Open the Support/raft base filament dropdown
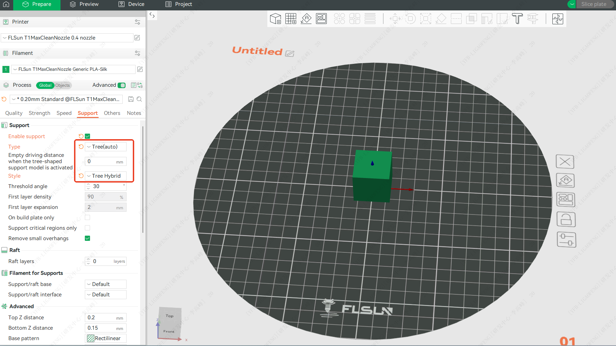Screen dimensions: 616x346 tap(106, 284)
